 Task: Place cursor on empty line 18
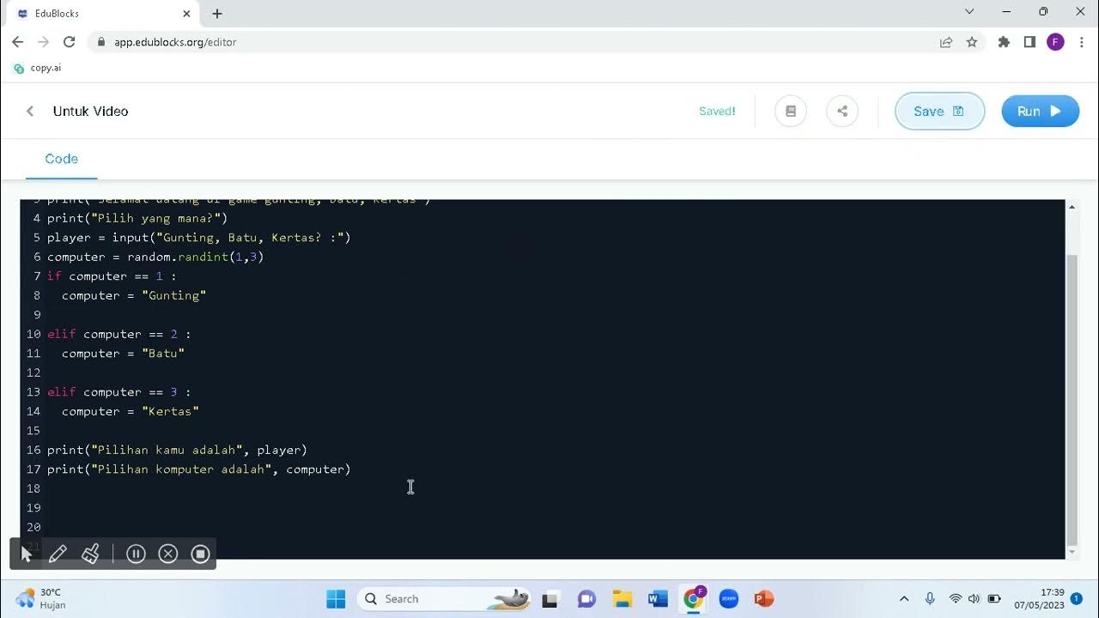coord(549,488)
